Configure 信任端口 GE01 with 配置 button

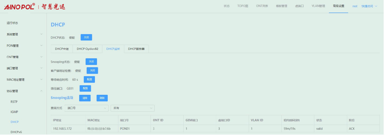click(85, 88)
